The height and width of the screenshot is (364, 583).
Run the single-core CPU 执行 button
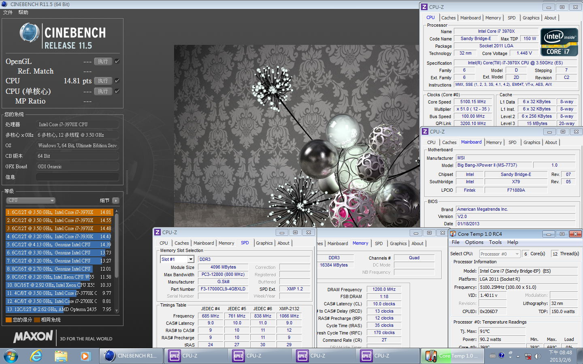click(x=103, y=91)
